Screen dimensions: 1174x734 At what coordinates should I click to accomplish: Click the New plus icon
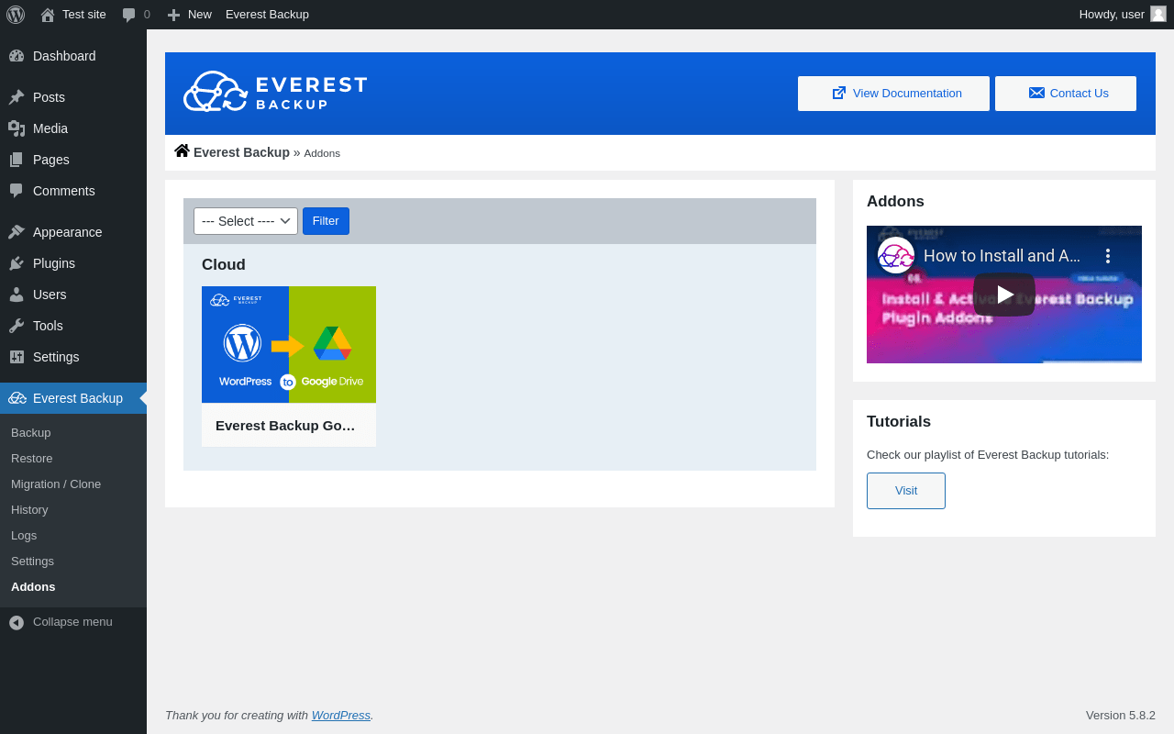(x=173, y=15)
